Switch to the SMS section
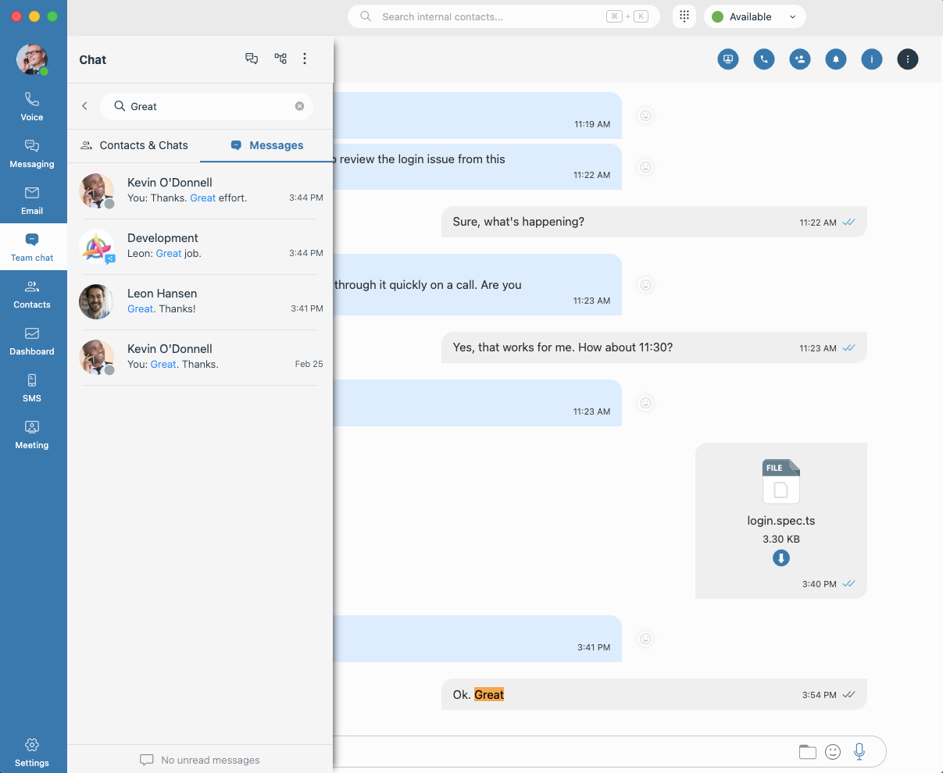Screen dimensions: 943x773 click(x=31, y=387)
